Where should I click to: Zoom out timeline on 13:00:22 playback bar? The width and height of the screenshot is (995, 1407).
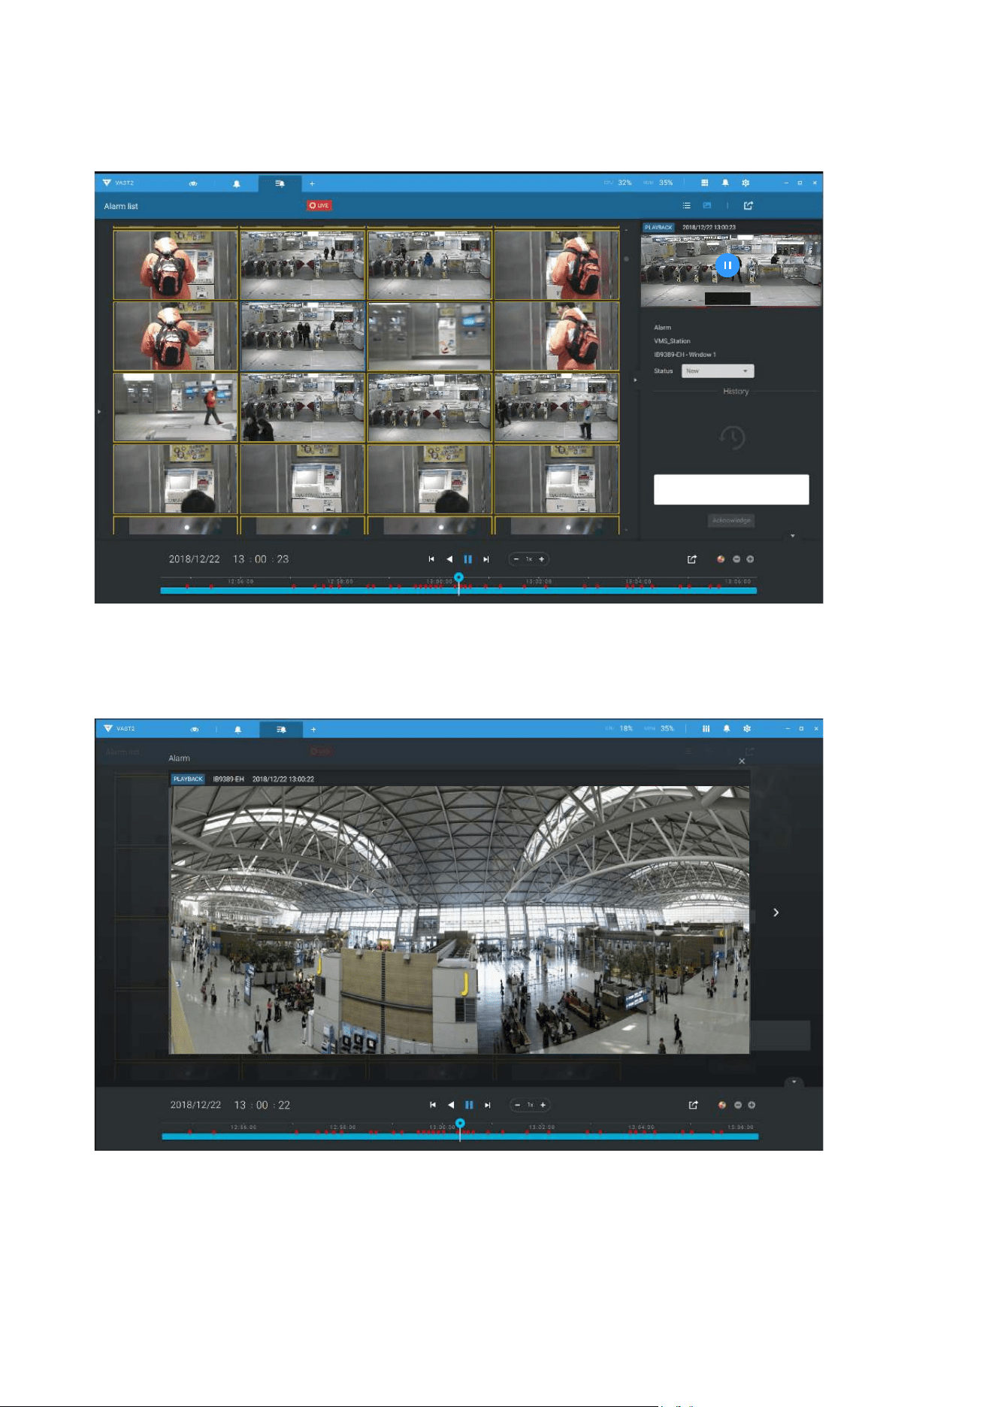point(738,1105)
